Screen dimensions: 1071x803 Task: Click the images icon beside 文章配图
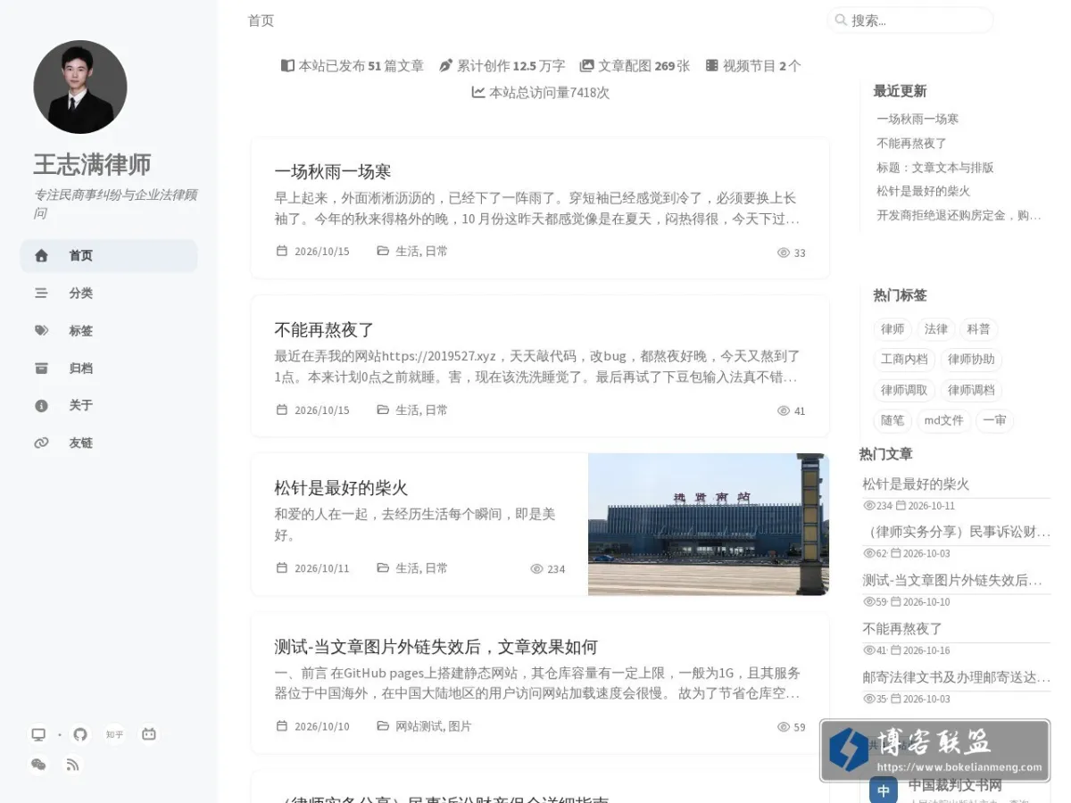586,65
